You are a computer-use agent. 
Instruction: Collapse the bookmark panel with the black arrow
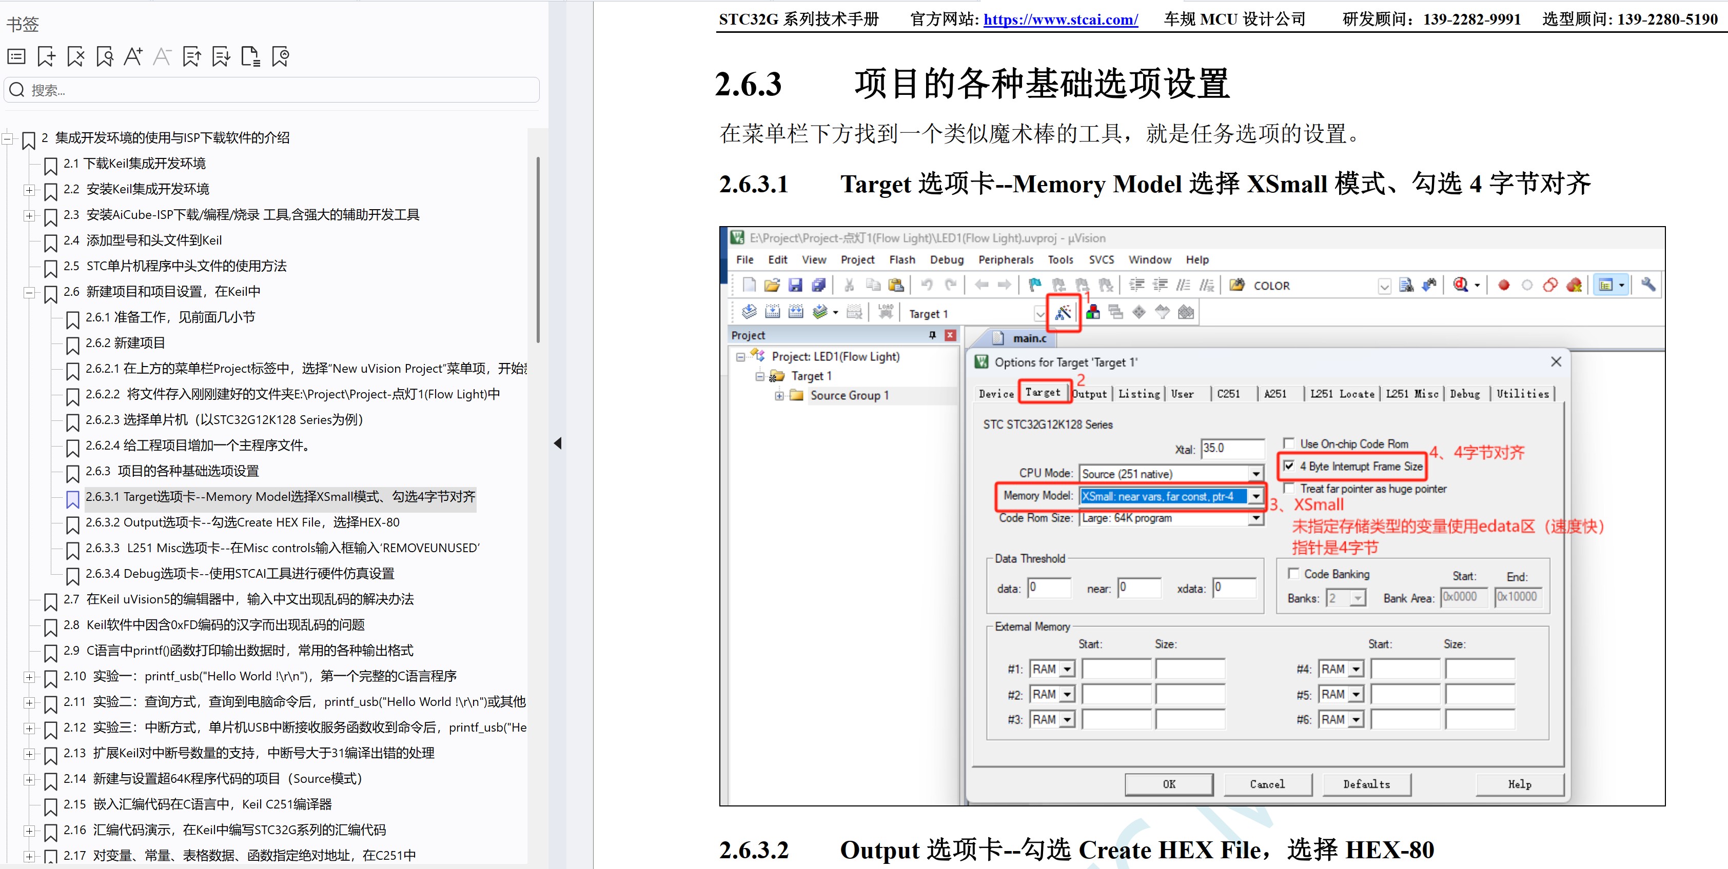pos(557,443)
